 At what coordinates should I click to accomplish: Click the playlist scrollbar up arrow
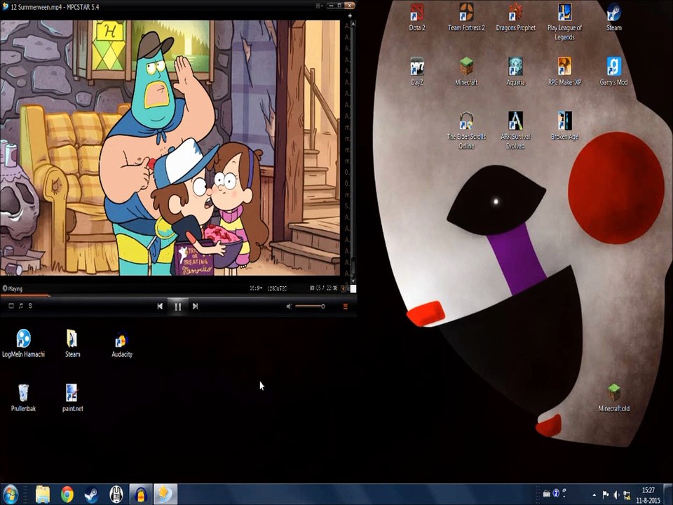[353, 24]
